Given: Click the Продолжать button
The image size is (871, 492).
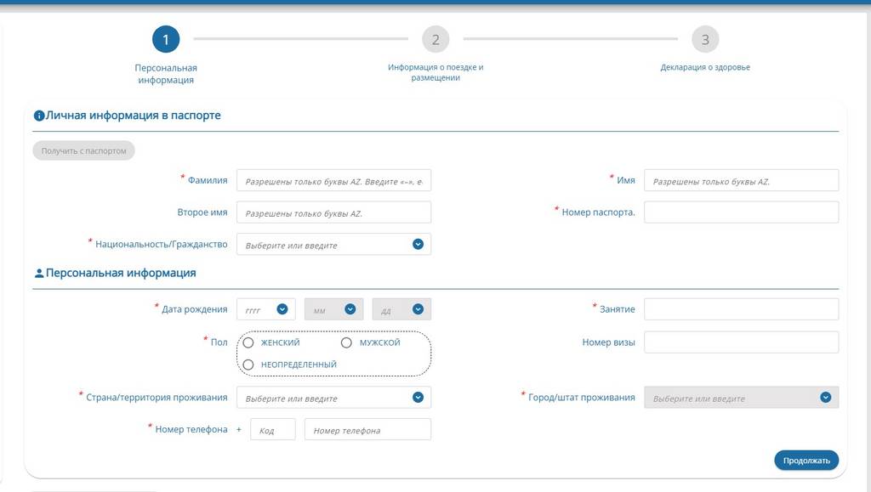Looking at the screenshot, I should pos(806,461).
